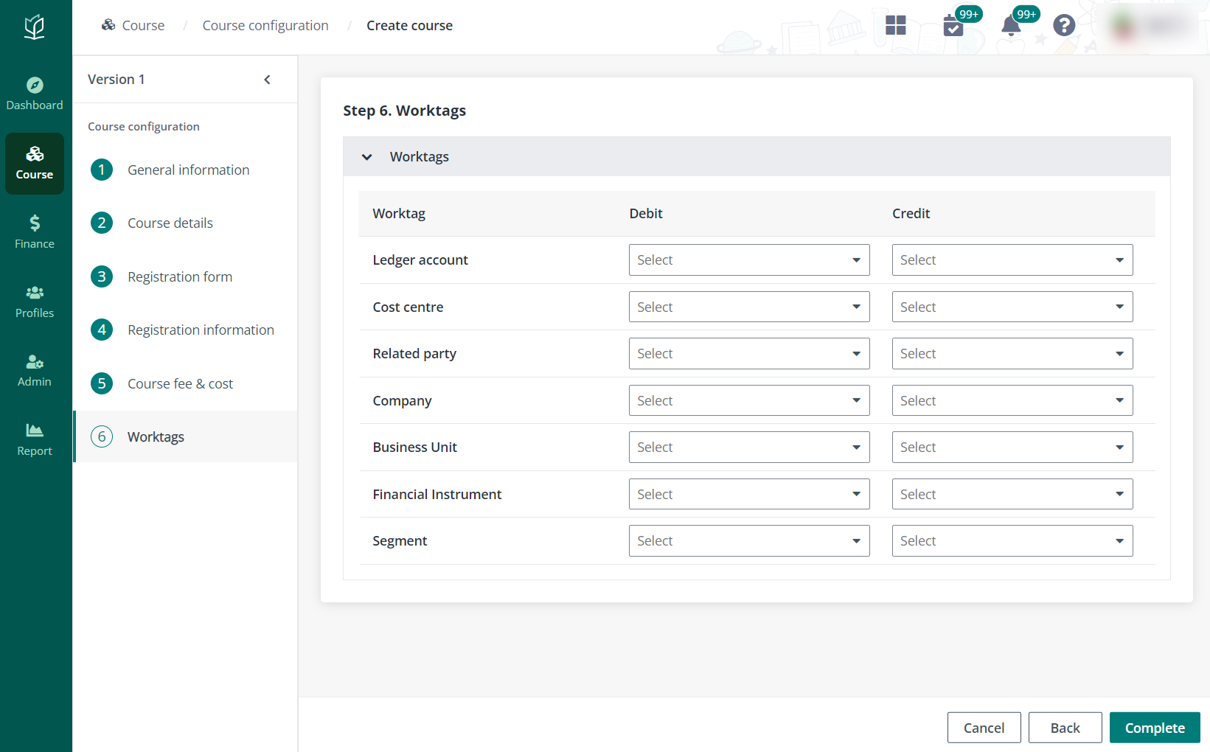This screenshot has width=1210, height=752.
Task: Go to Registration information step
Action: coord(201,330)
